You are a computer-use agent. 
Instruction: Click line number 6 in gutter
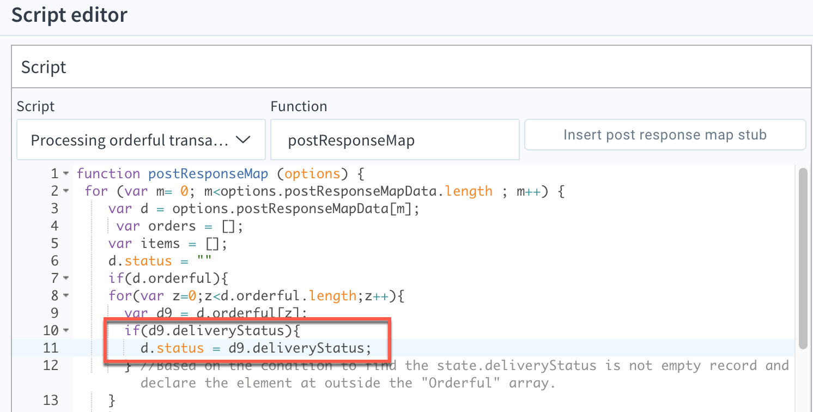point(54,261)
